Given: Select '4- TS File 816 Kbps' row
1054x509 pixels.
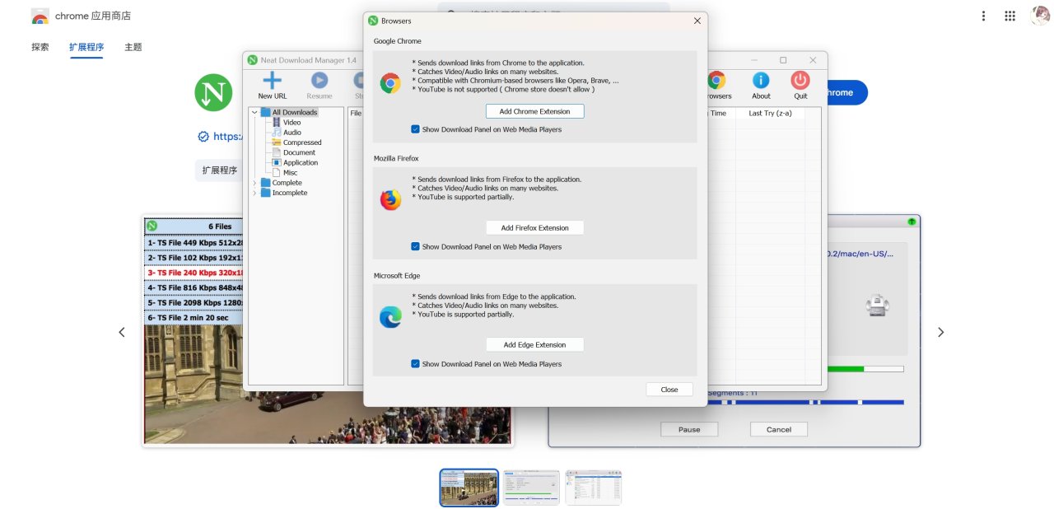Looking at the screenshot, I should [195, 287].
